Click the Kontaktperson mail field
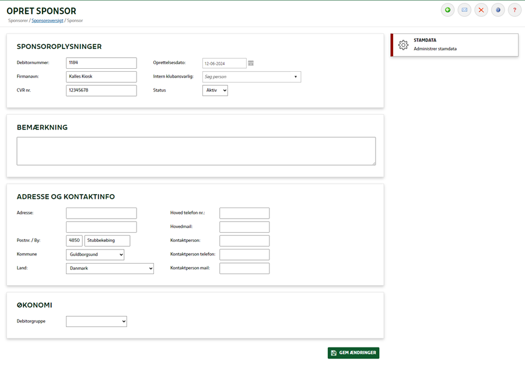The width and height of the screenshot is (525, 365). (244, 268)
